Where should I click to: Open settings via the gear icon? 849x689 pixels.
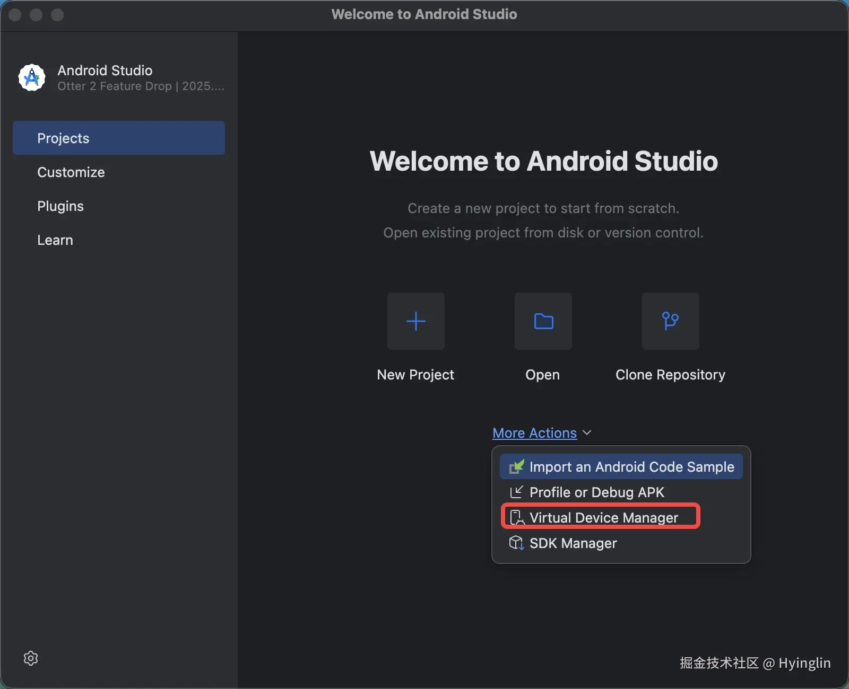31,658
